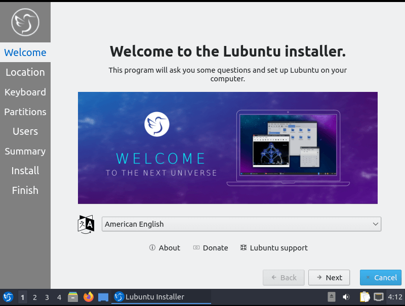Switch to virtual desktop 2
Image resolution: width=405 pixels, height=306 pixels.
click(x=34, y=297)
